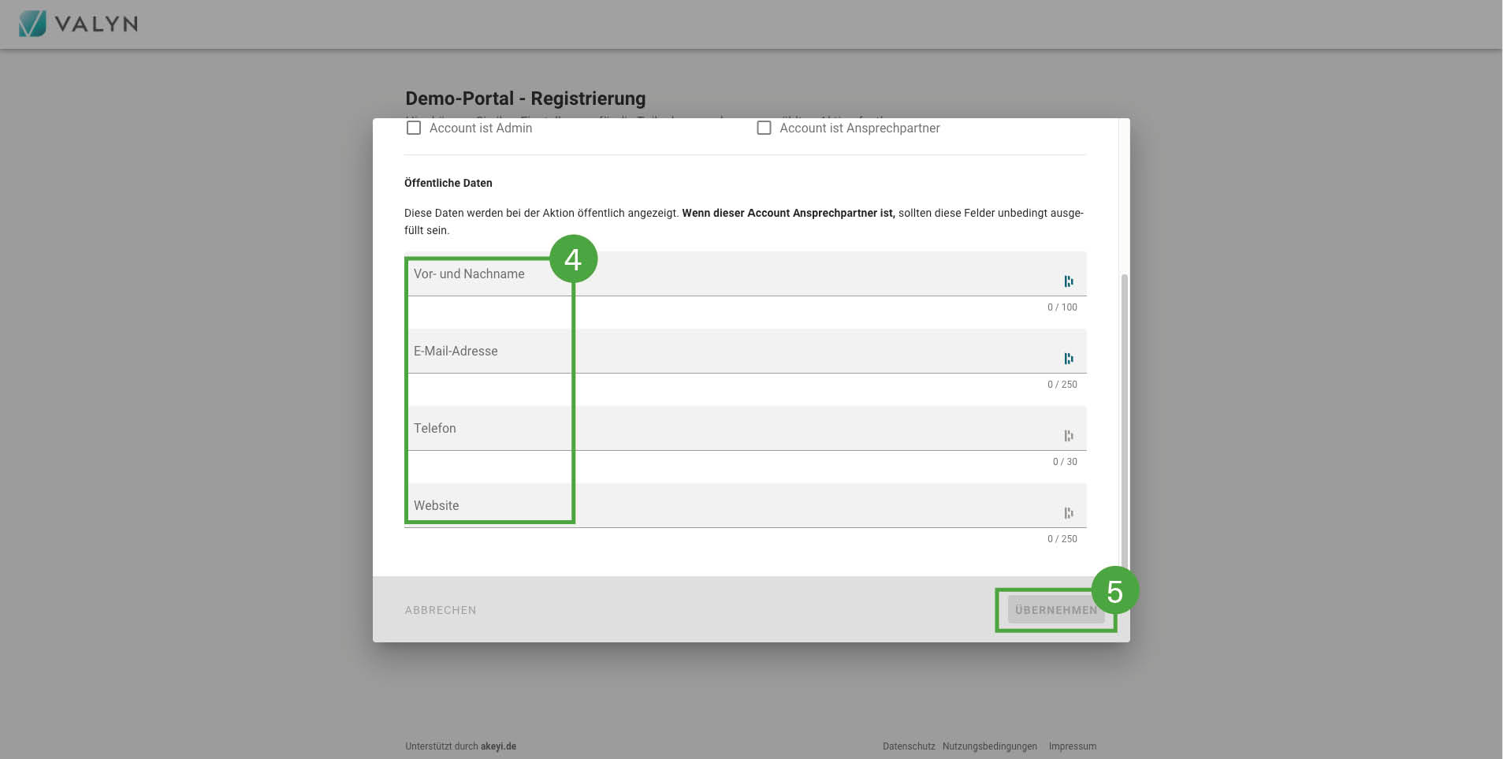
Task: Visit the Impressum page link
Action: [x=1072, y=746]
